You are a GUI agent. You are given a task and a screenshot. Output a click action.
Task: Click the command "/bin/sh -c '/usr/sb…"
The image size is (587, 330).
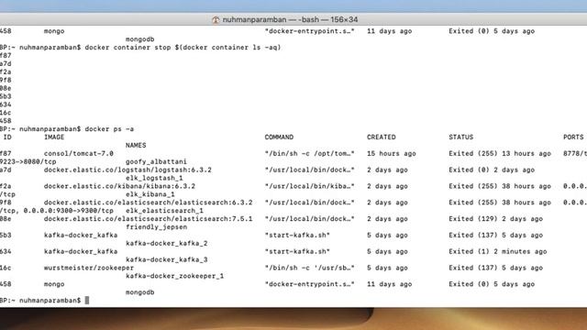(x=310, y=269)
